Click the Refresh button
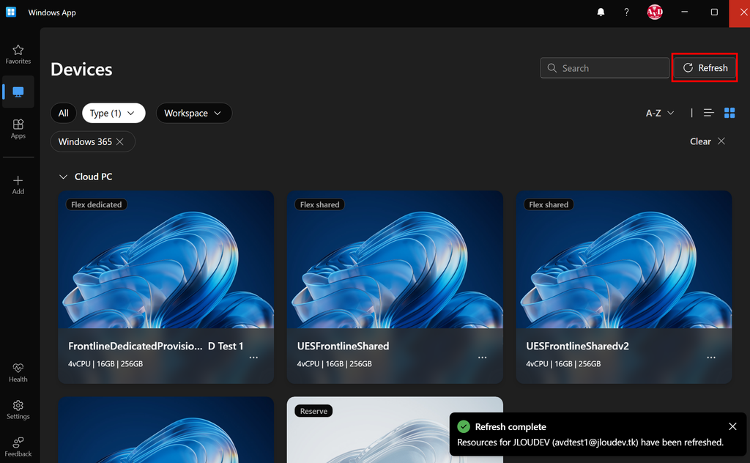This screenshot has width=750, height=463. [705, 68]
